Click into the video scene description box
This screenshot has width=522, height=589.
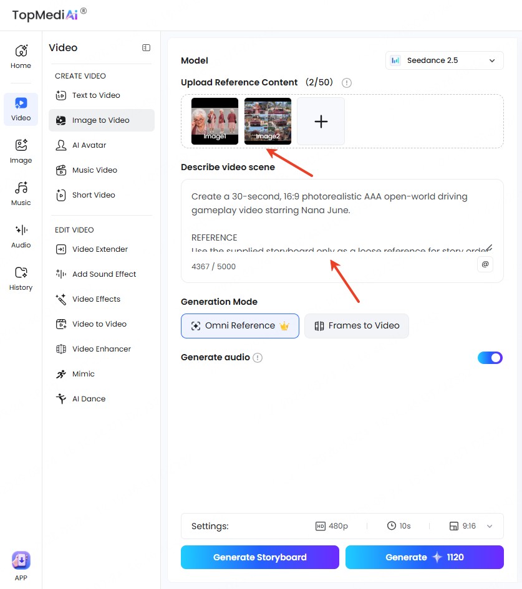pyautogui.click(x=342, y=222)
